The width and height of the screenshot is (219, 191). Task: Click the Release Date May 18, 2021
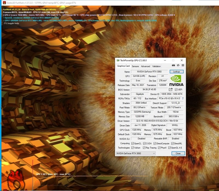[138, 85]
